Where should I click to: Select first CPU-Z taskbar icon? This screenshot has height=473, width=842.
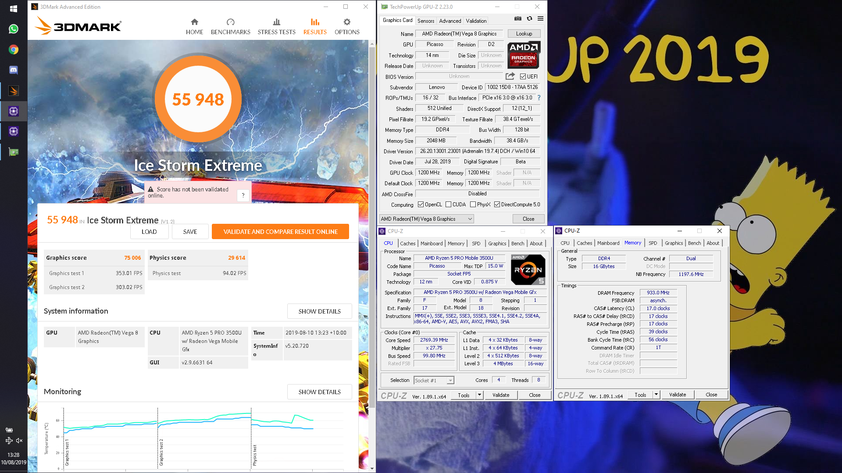coord(14,111)
